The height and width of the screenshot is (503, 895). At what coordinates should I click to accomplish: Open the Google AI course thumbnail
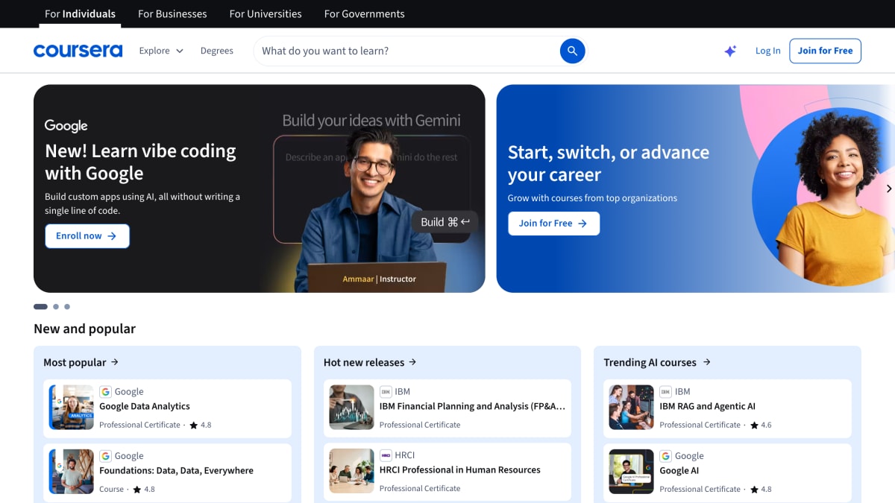[x=632, y=472]
